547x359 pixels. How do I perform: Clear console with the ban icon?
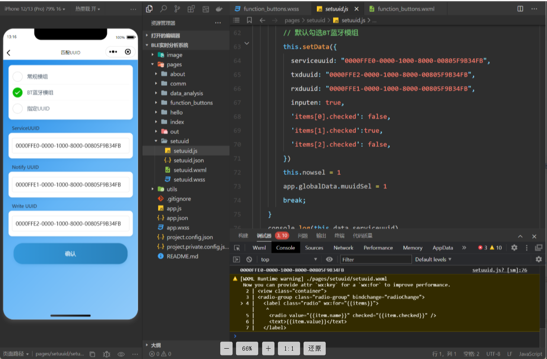click(249, 260)
